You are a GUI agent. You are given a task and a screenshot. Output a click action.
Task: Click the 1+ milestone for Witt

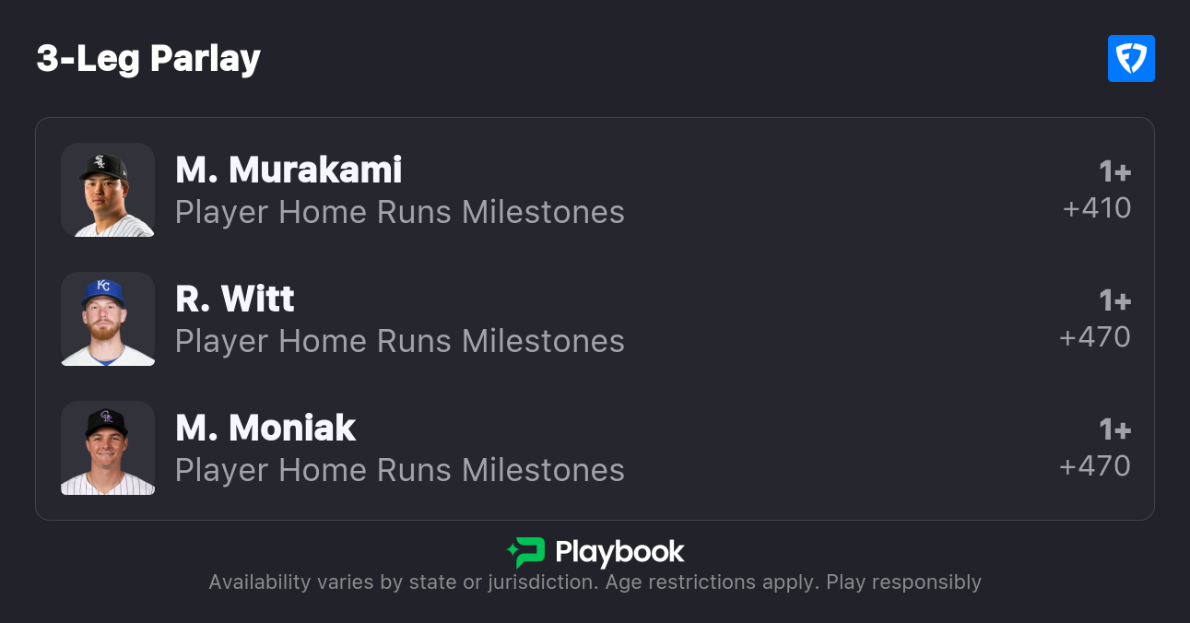[1114, 300]
